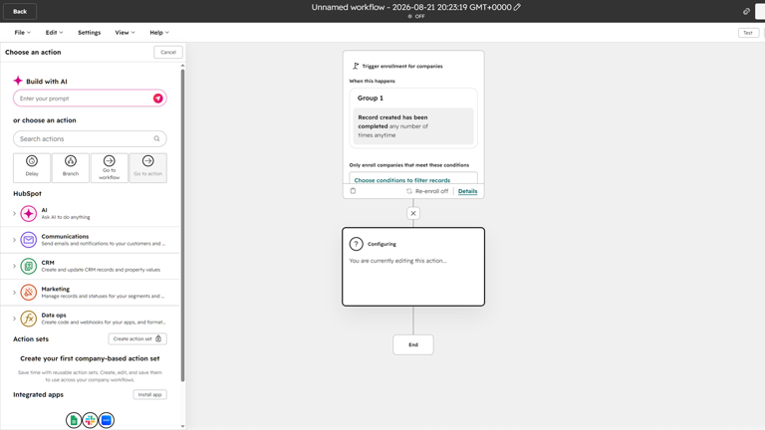Screen dimensions: 765x430
Task: Expand the AI category chevron
Action: (x=14, y=214)
